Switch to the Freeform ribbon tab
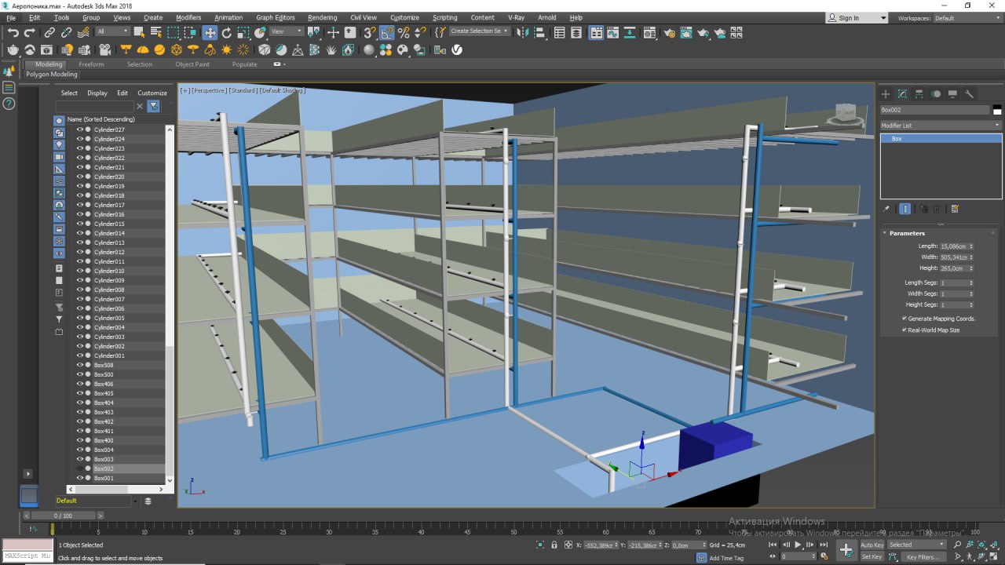The image size is (1005, 565). (91, 64)
